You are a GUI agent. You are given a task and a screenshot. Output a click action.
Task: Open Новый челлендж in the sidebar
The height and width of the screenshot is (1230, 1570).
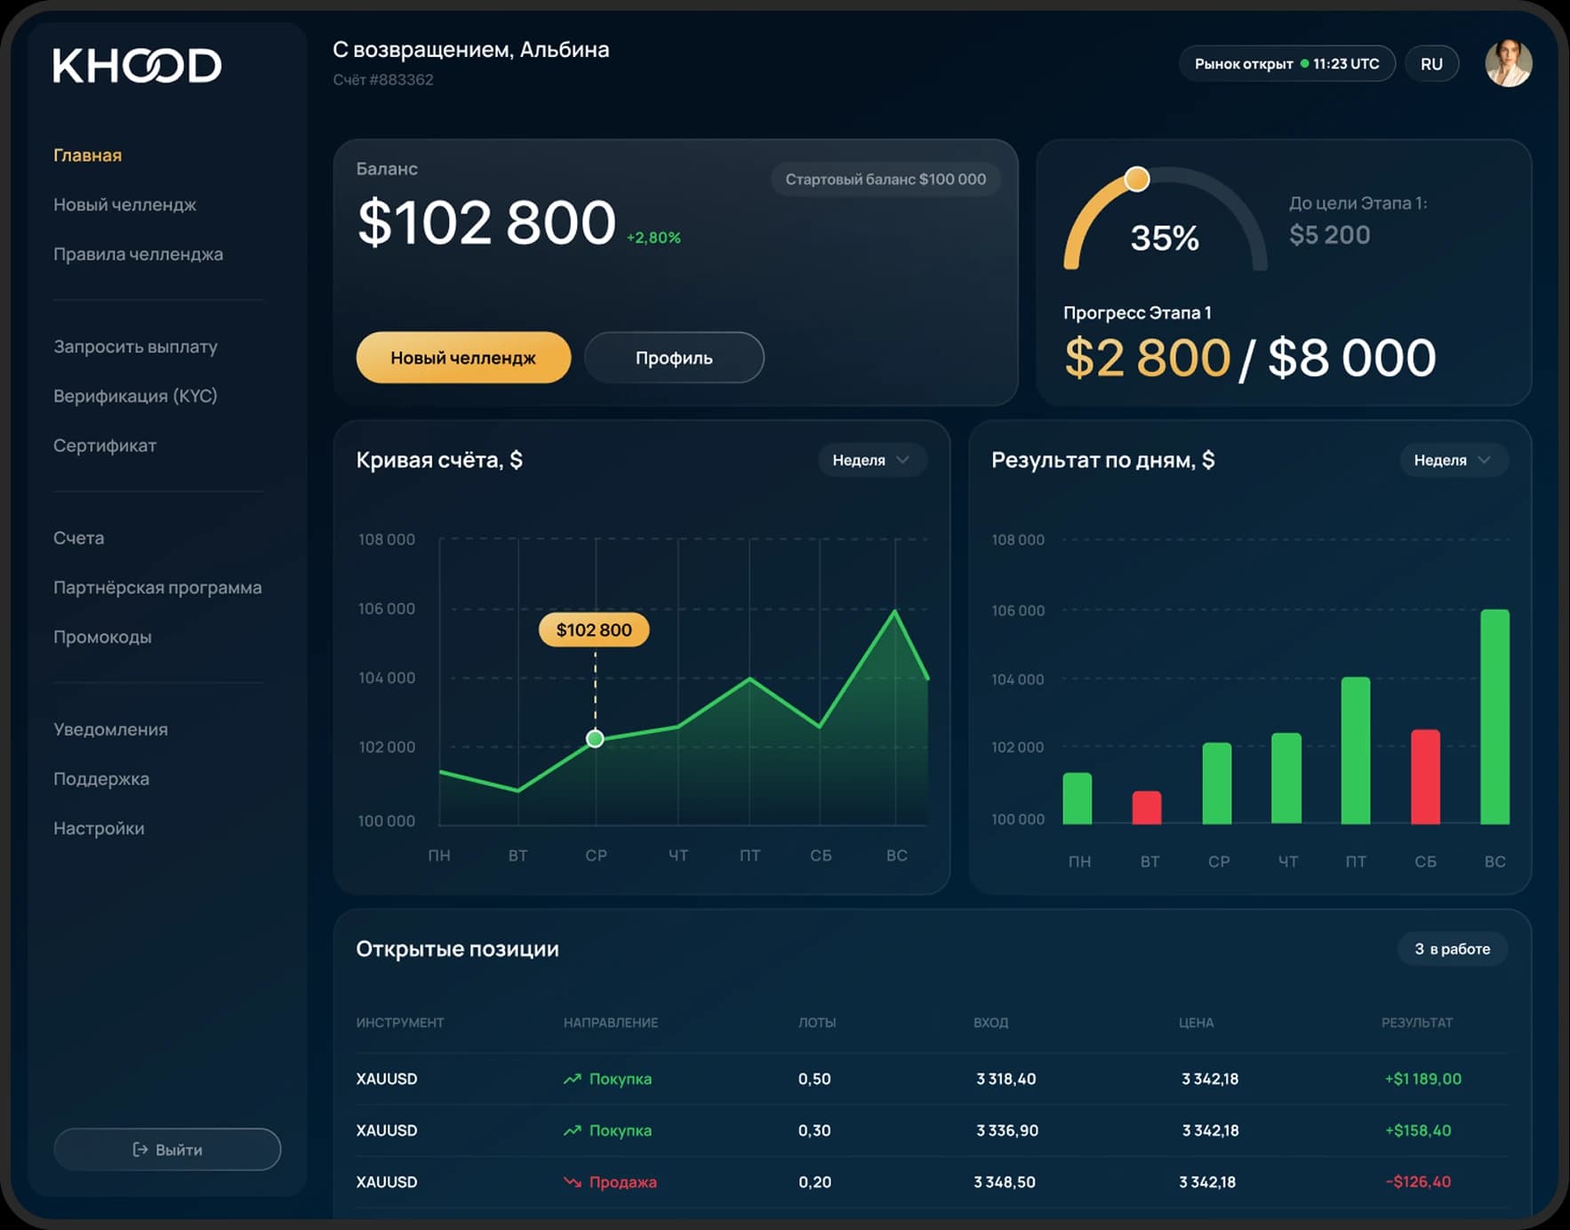(x=124, y=205)
